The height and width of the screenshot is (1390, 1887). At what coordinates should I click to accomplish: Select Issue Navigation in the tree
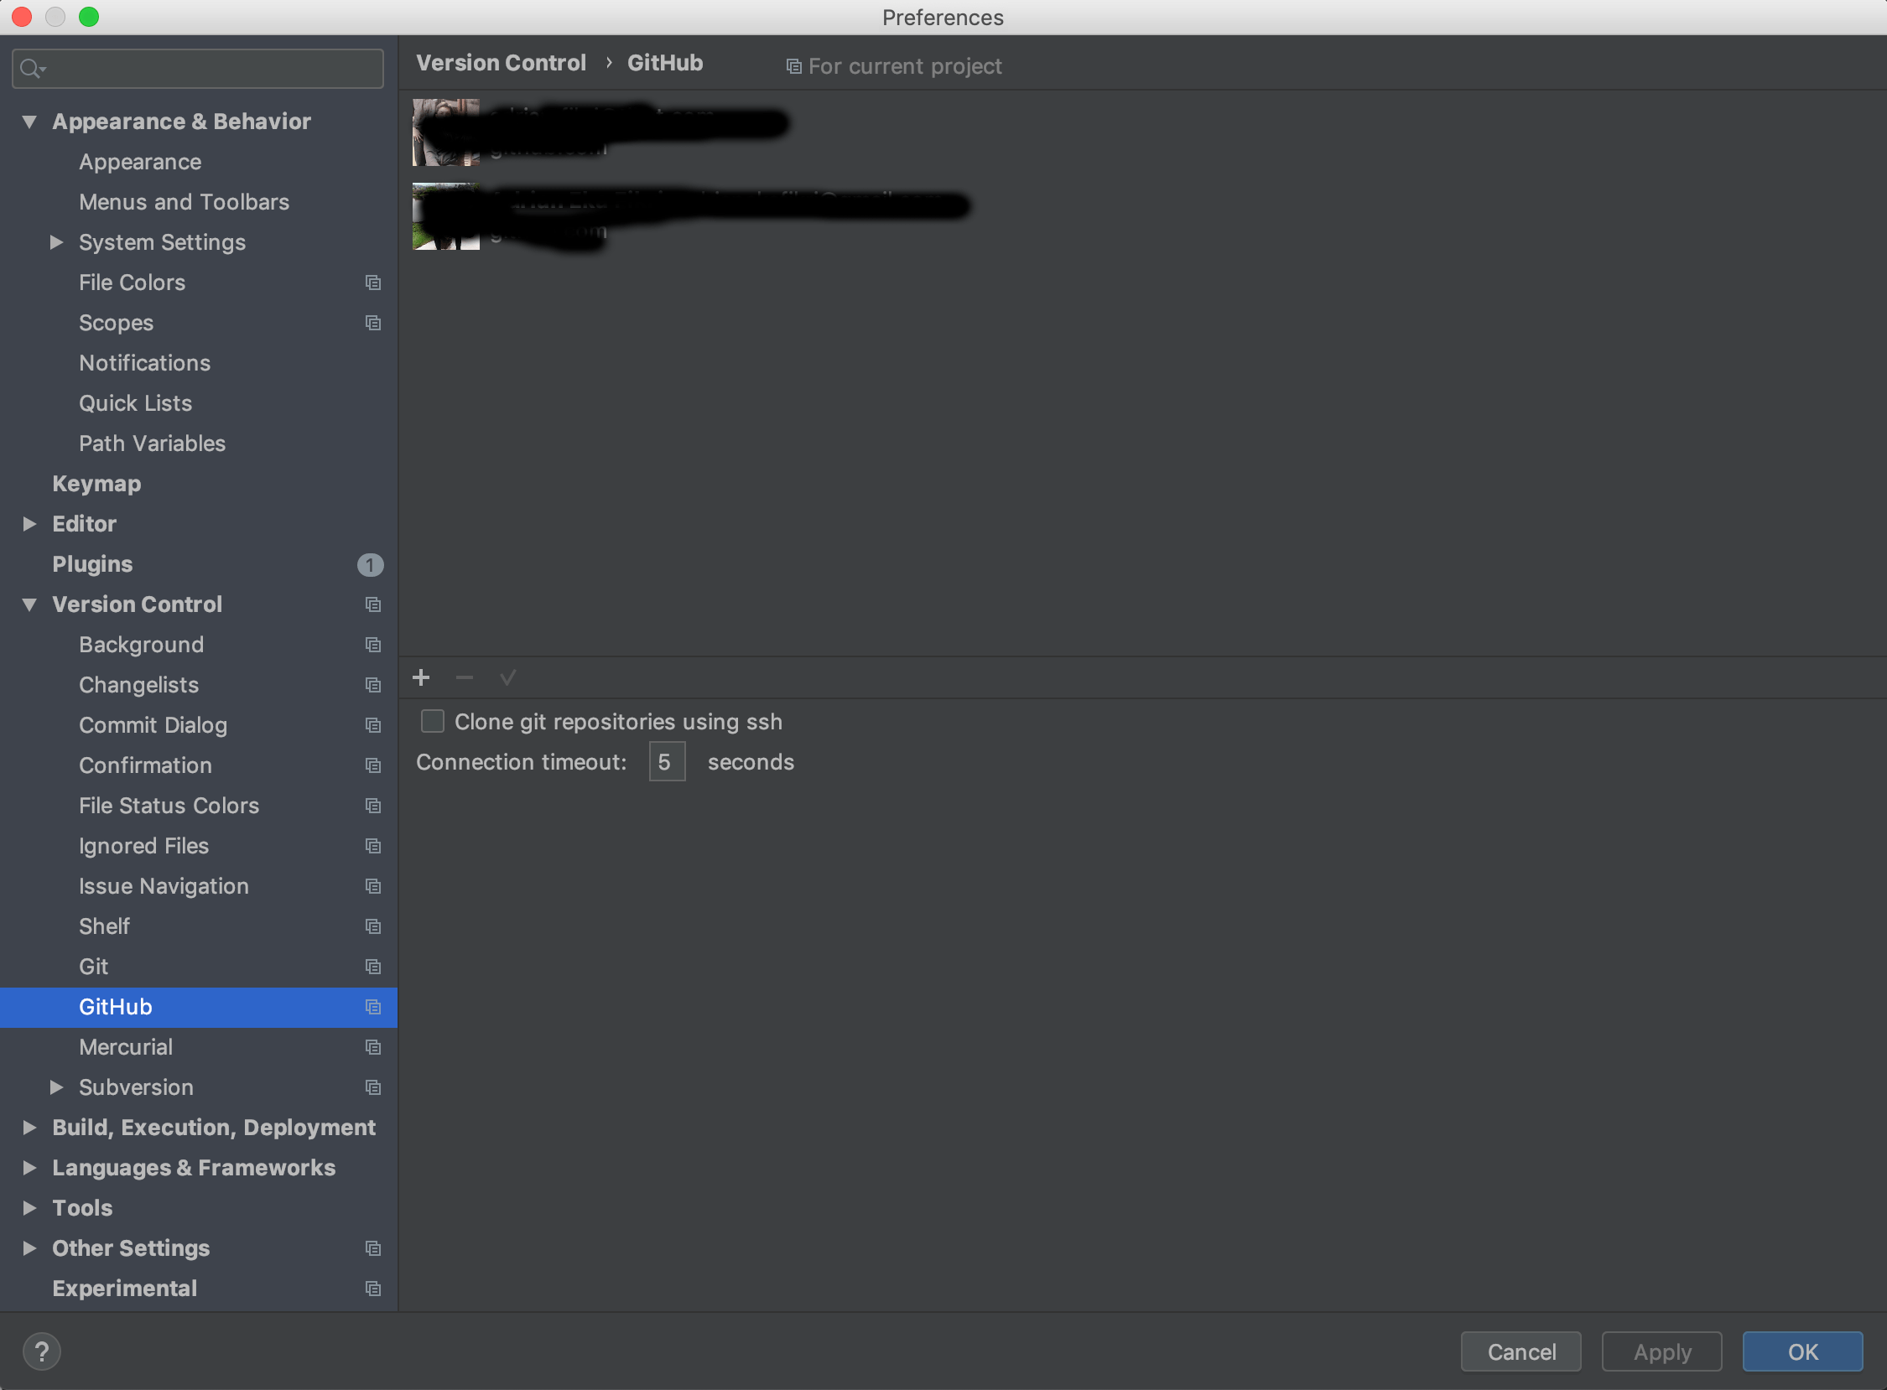click(164, 886)
